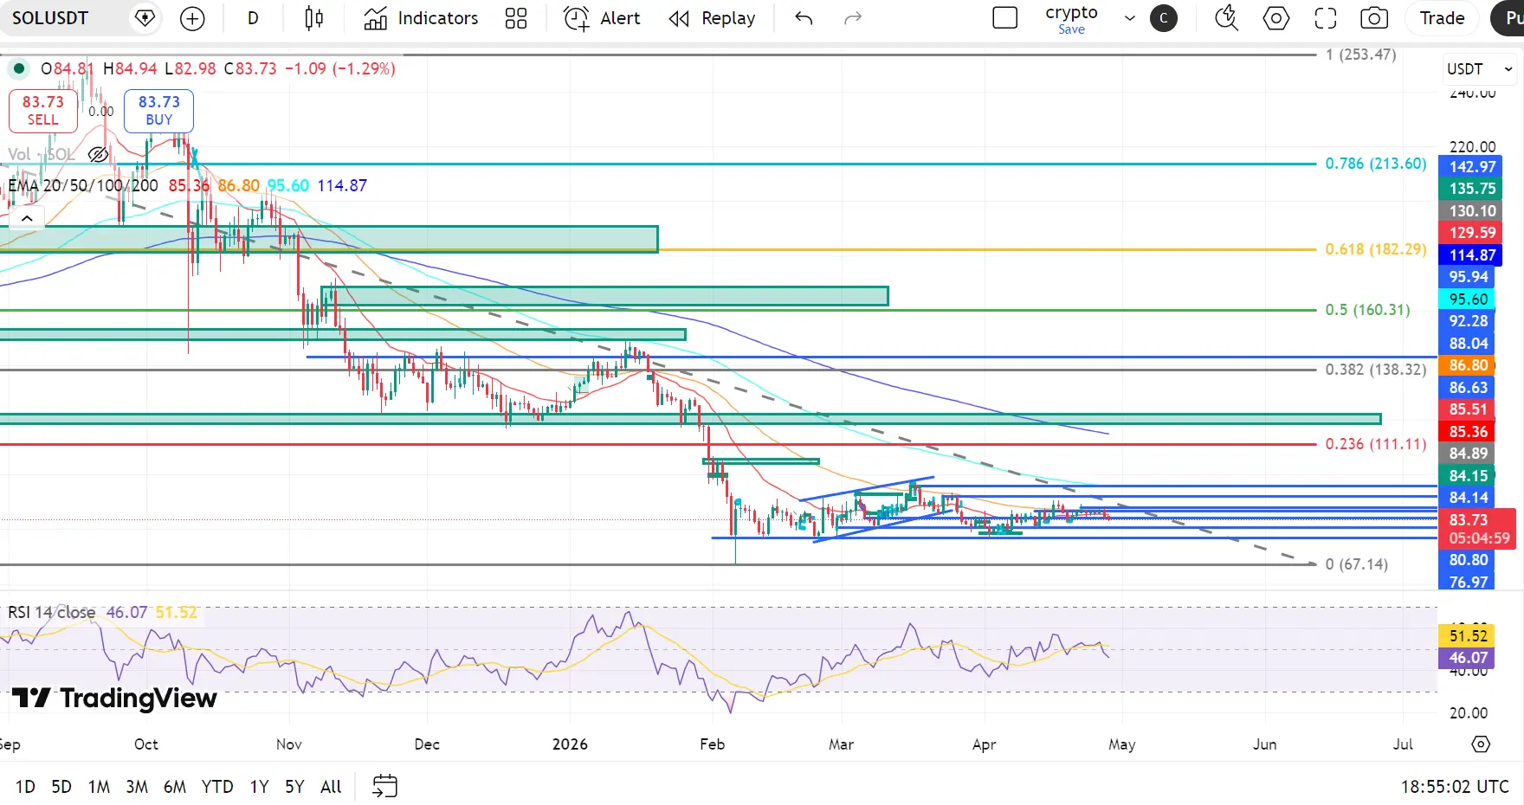
Task: Click the 0.618 (182.29) Fibonacci level label
Action: point(1376,249)
